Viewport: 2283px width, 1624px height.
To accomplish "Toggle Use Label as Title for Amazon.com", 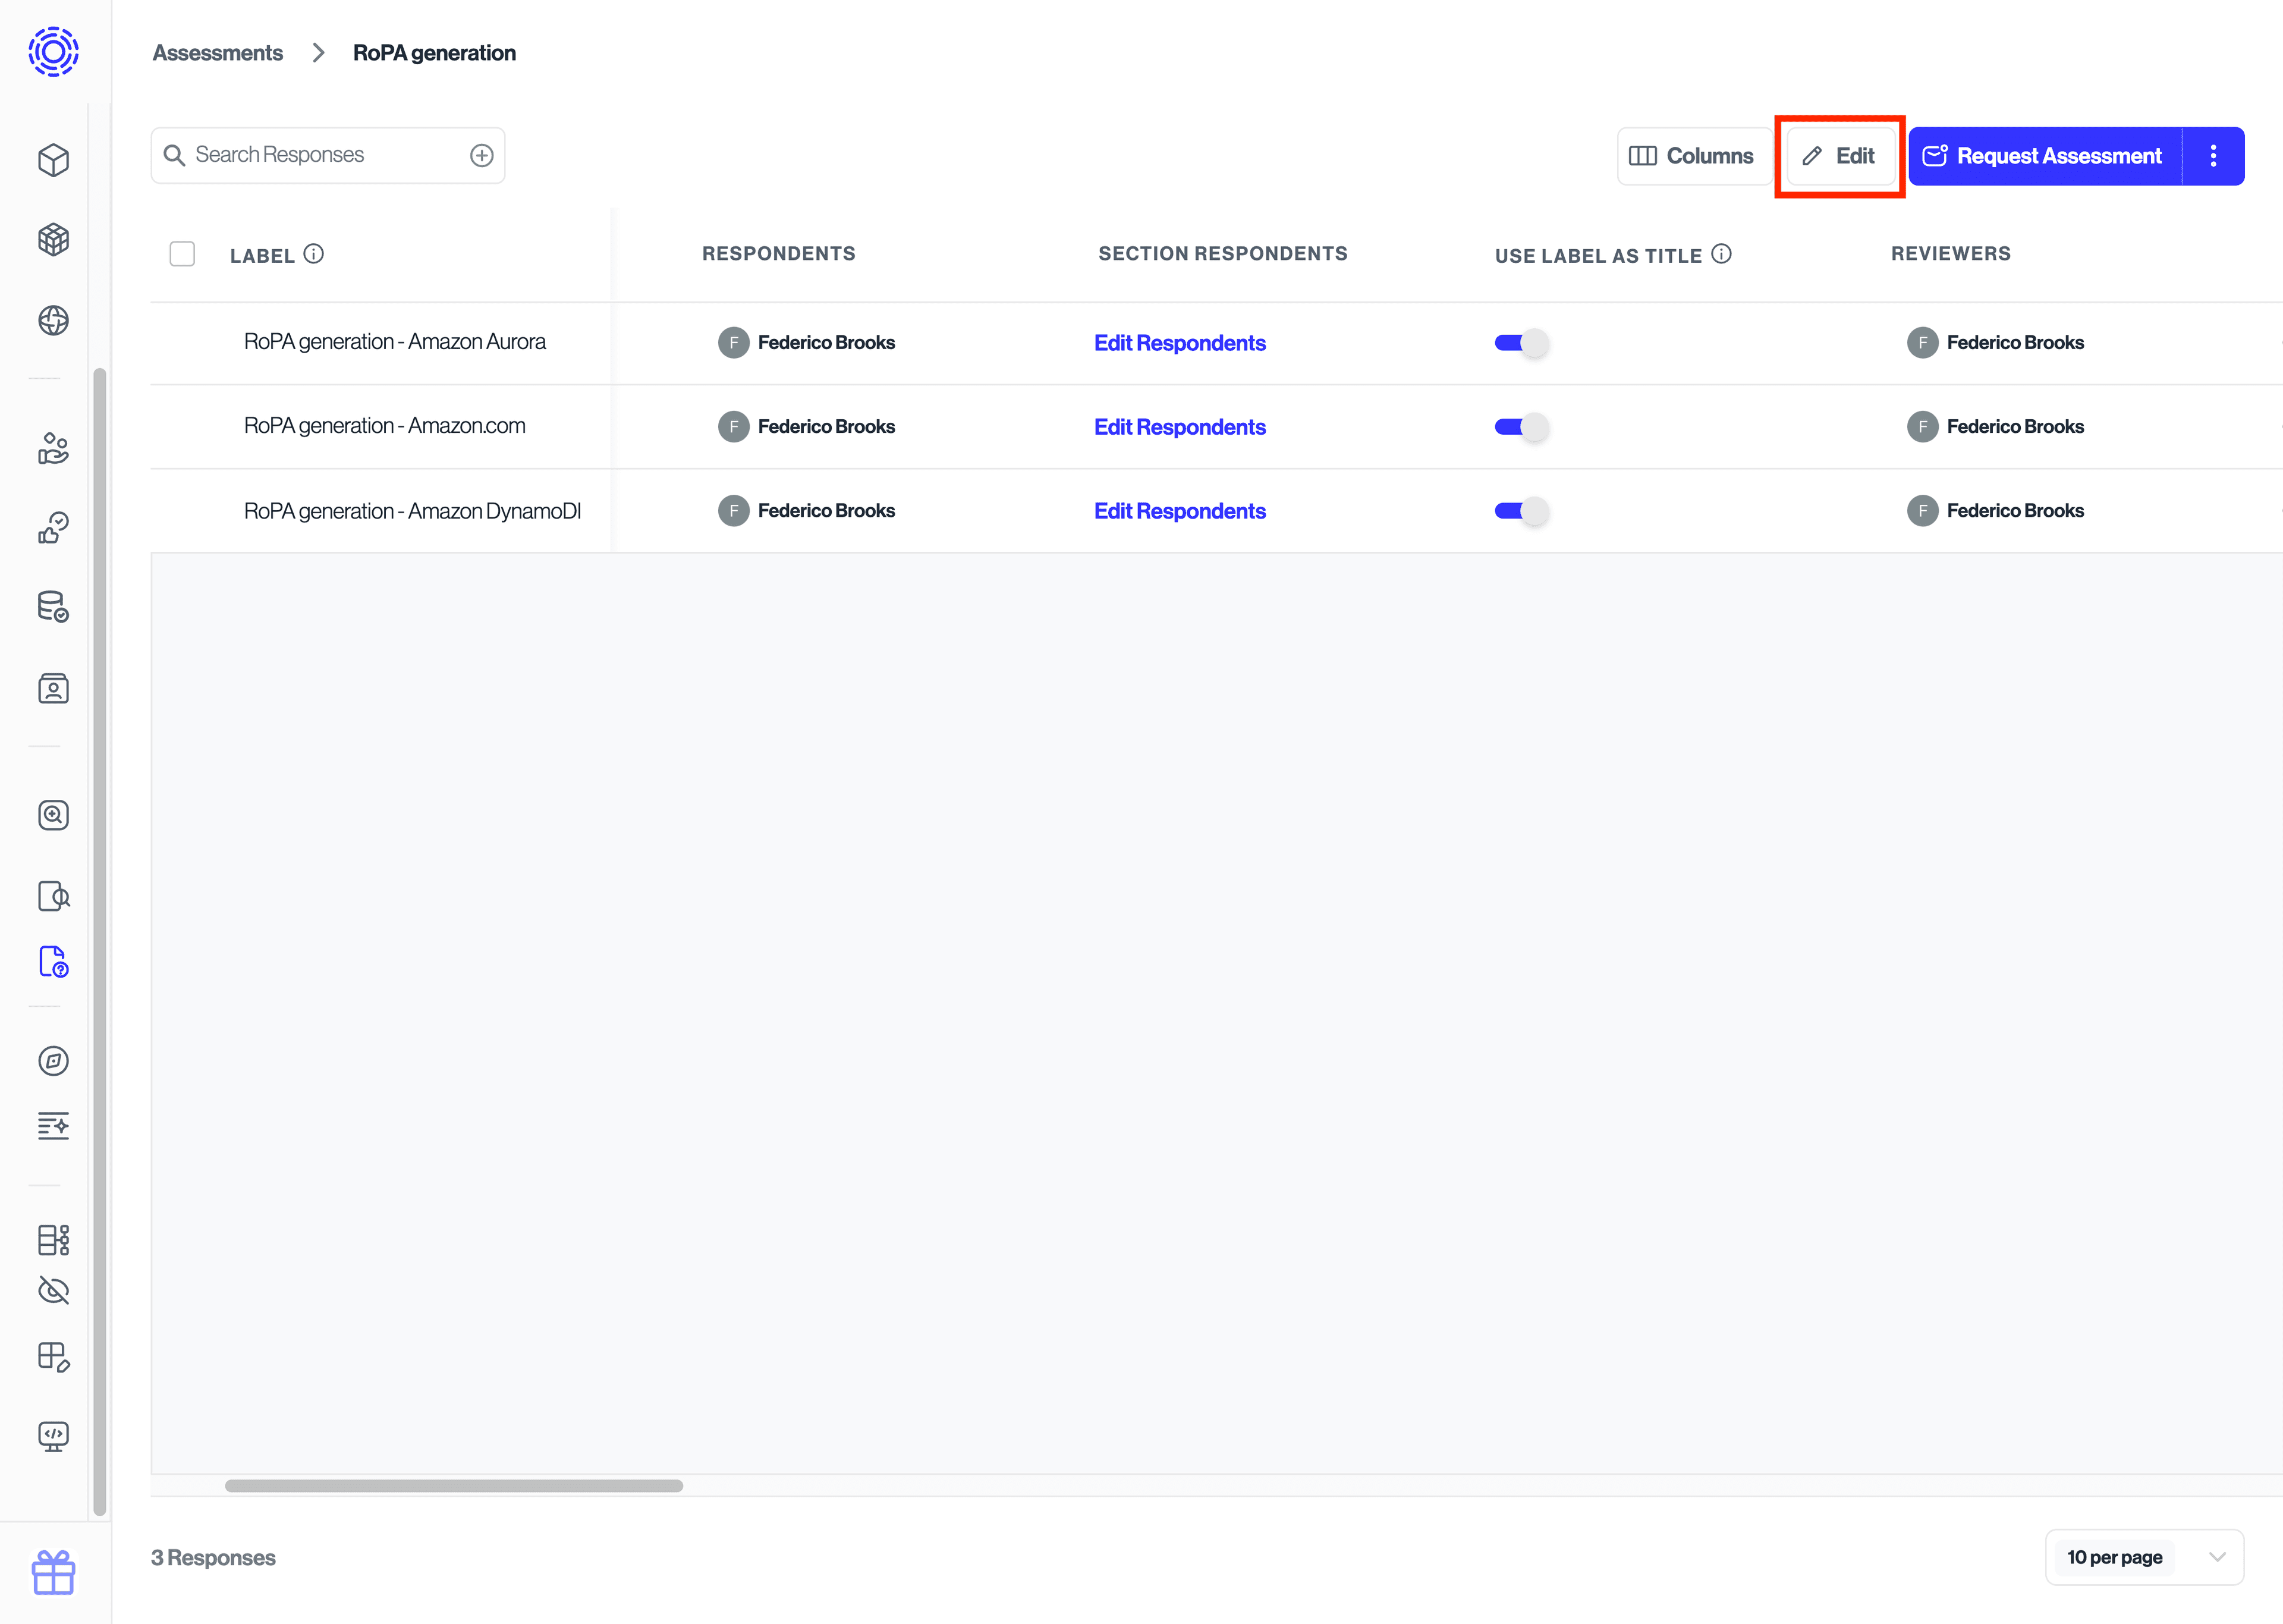I will [1520, 427].
